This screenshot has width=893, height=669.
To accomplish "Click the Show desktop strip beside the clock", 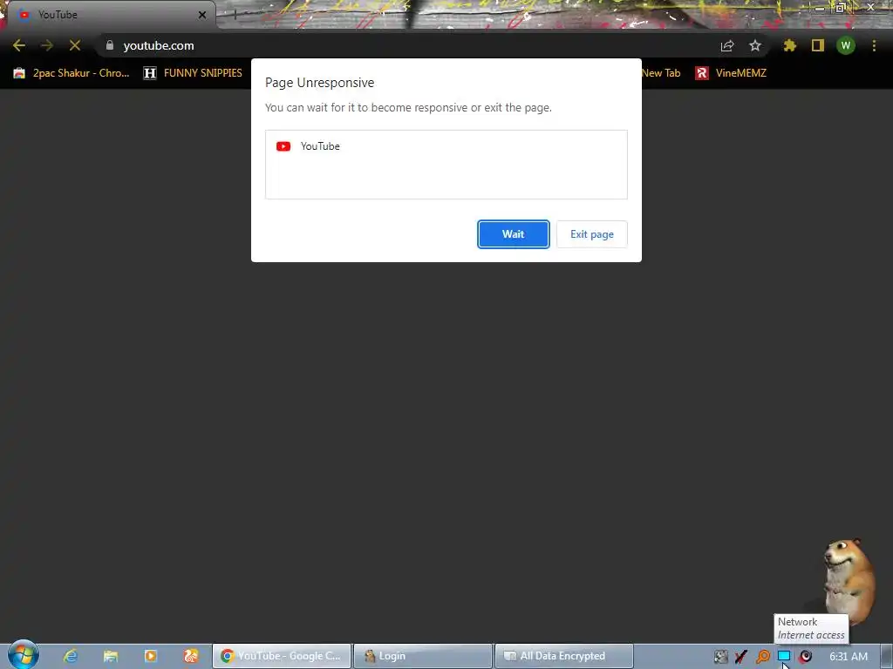I will point(886,656).
